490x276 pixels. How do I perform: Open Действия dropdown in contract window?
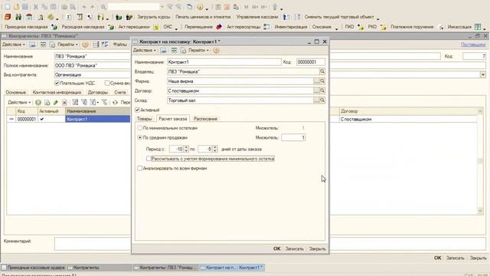pos(145,51)
